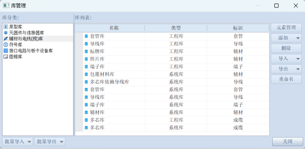Click the 图框库 frame icon

(6, 57)
